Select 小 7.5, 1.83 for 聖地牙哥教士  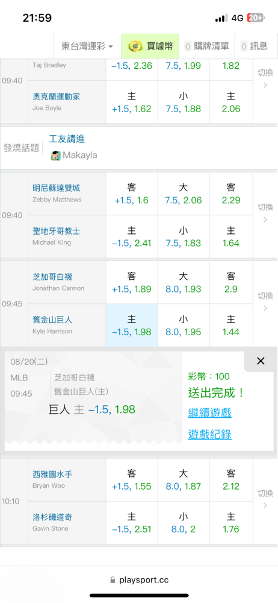[x=184, y=236]
